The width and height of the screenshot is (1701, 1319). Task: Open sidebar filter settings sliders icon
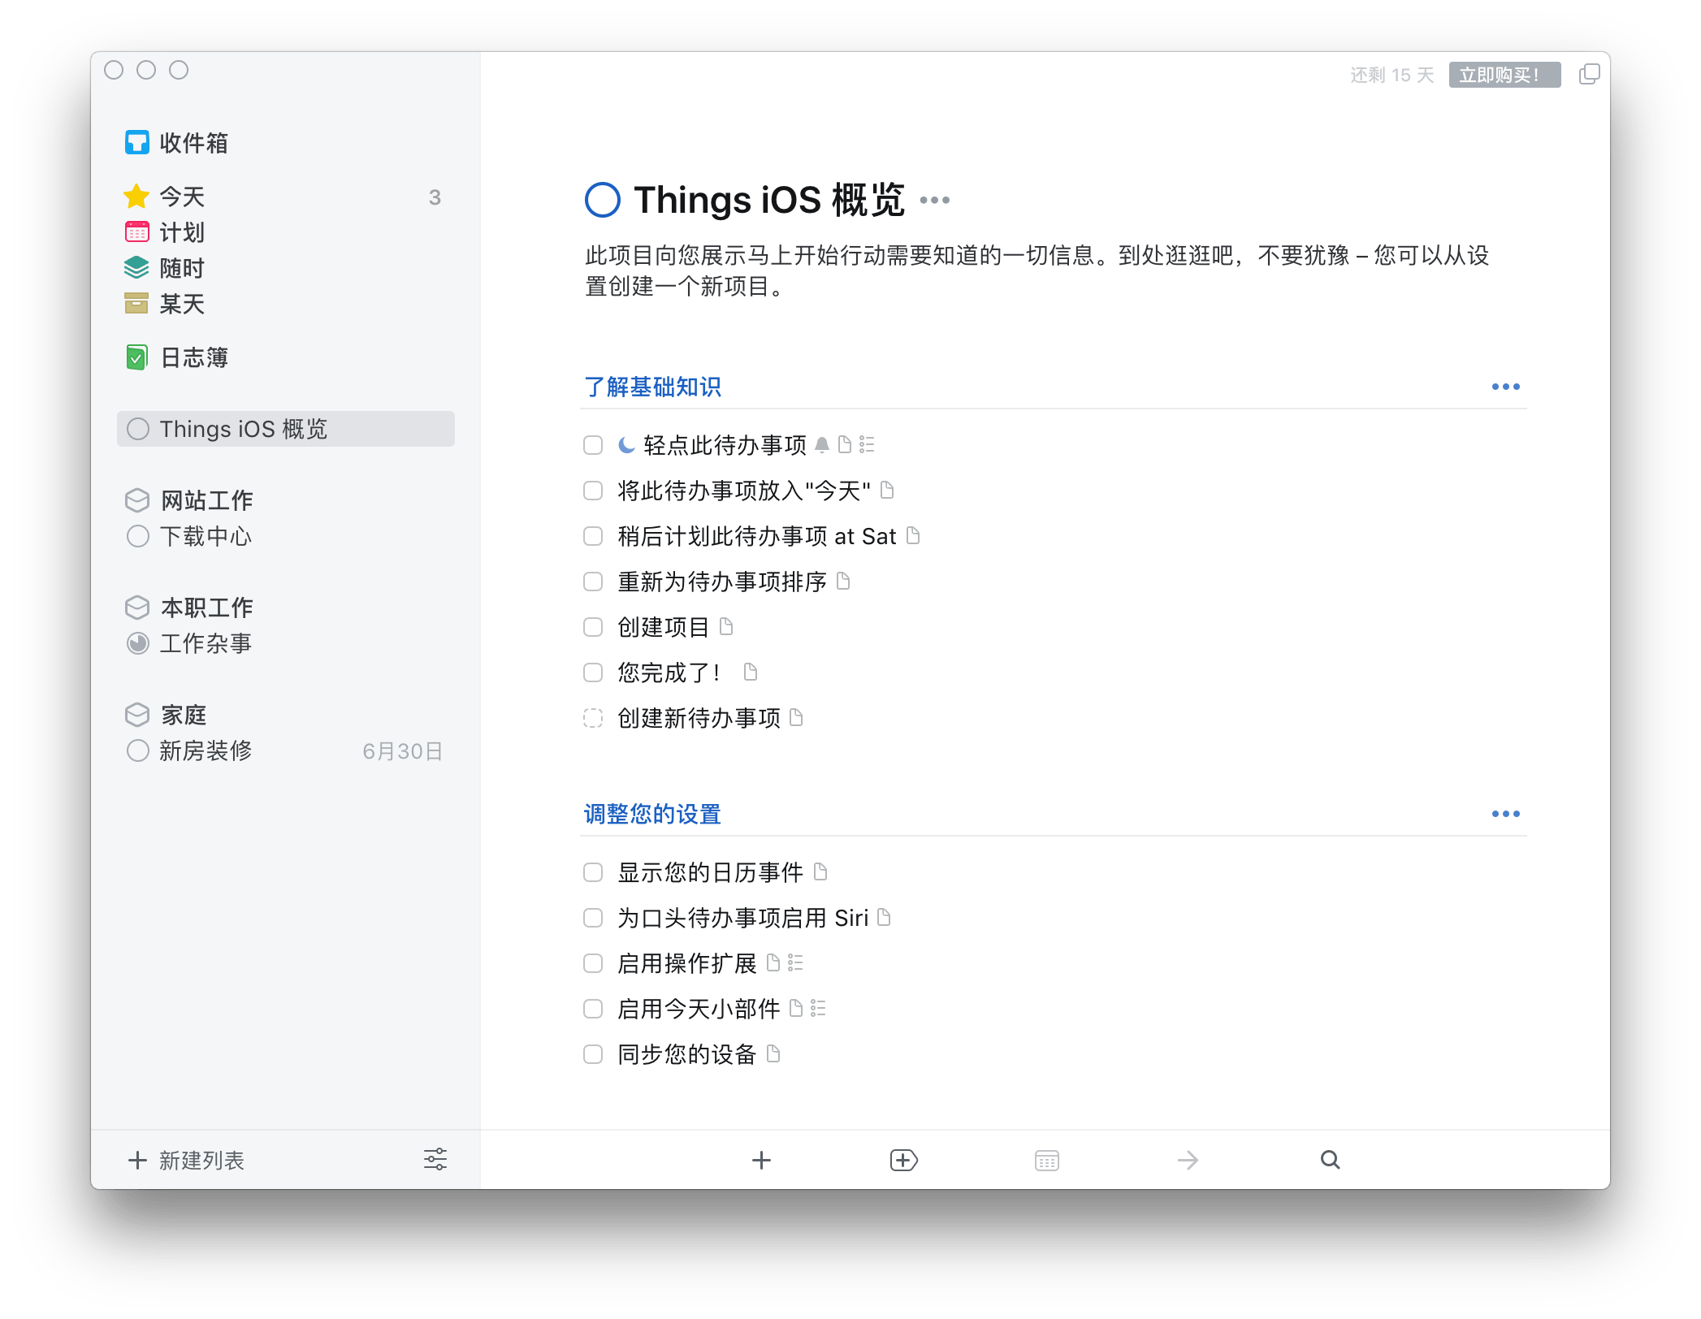(435, 1159)
